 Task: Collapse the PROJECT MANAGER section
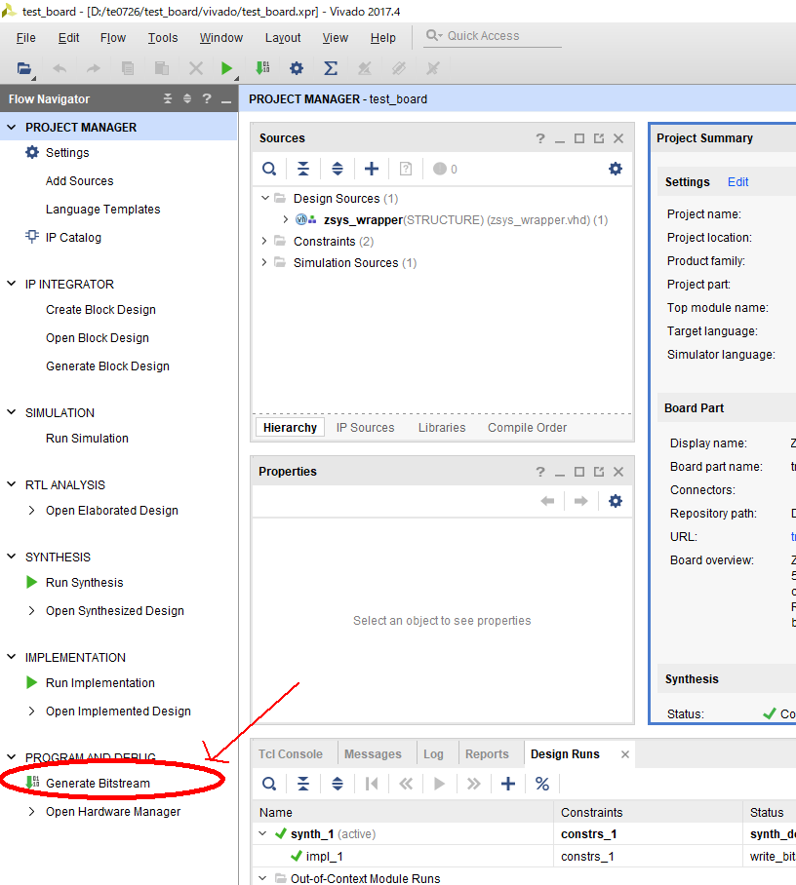click(x=12, y=127)
